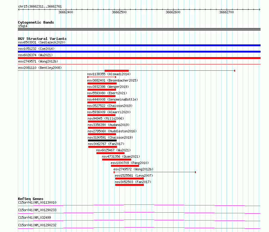
Task: Click ruler position label 36662400
Action: (x=66, y=12)
